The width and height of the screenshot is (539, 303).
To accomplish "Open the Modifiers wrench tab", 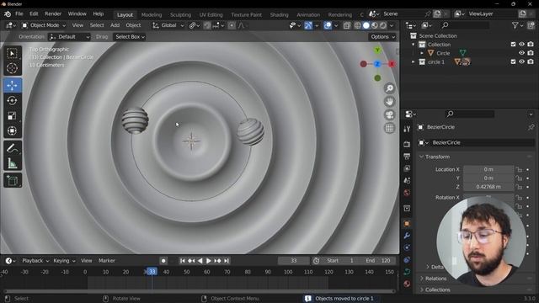I will [407, 236].
